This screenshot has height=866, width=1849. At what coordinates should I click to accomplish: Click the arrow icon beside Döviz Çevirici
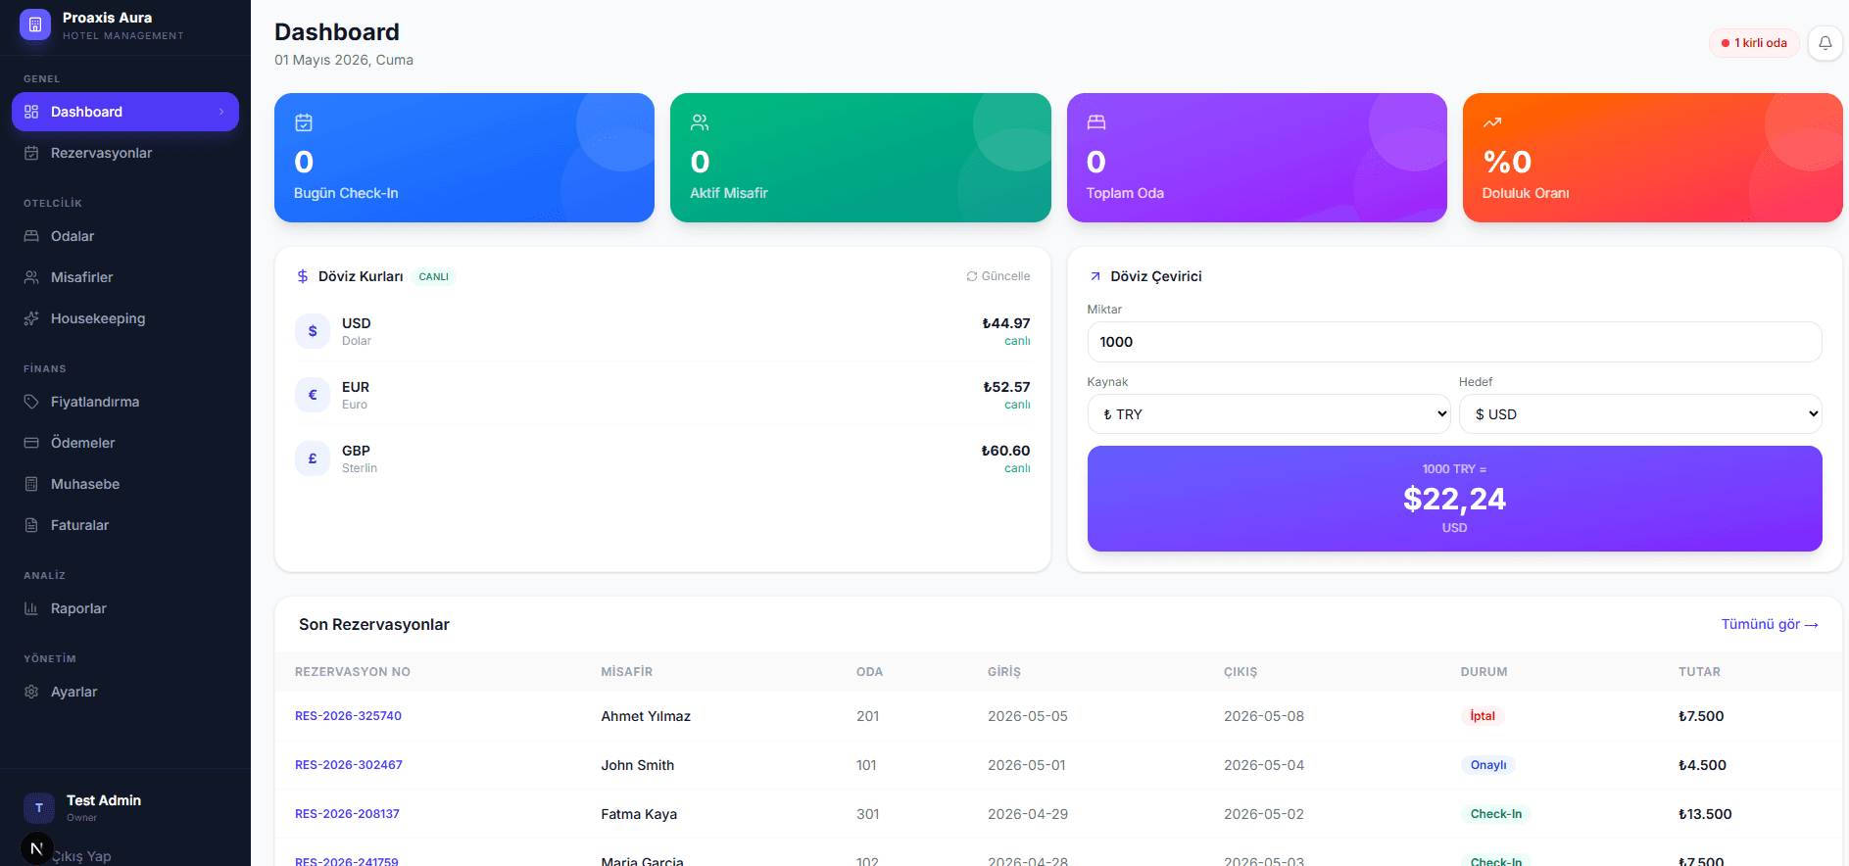click(x=1095, y=276)
